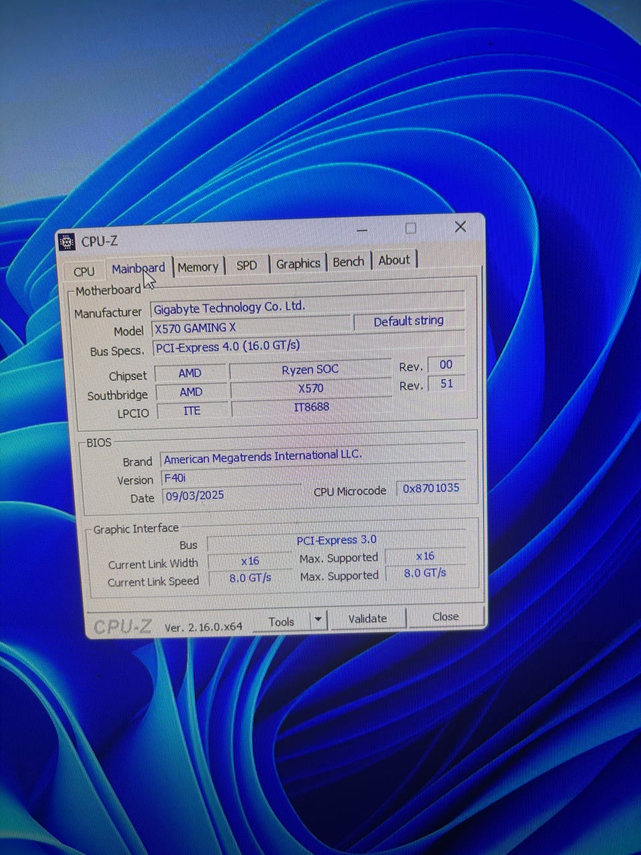Close CPU-Z with the title bar X
This screenshot has height=855, width=641.
[x=460, y=227]
